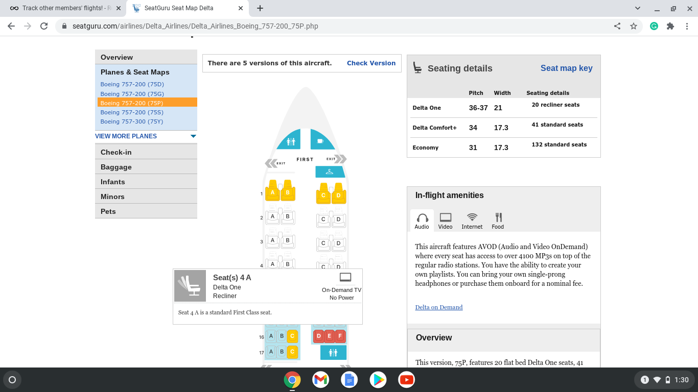698x392 pixels.
Task: Select seat 16B on the seat map
Action: coord(282,336)
